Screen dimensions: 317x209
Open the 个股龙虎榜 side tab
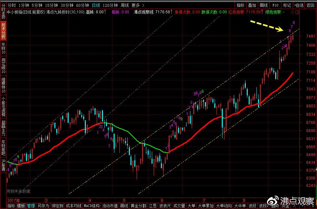tap(3, 107)
